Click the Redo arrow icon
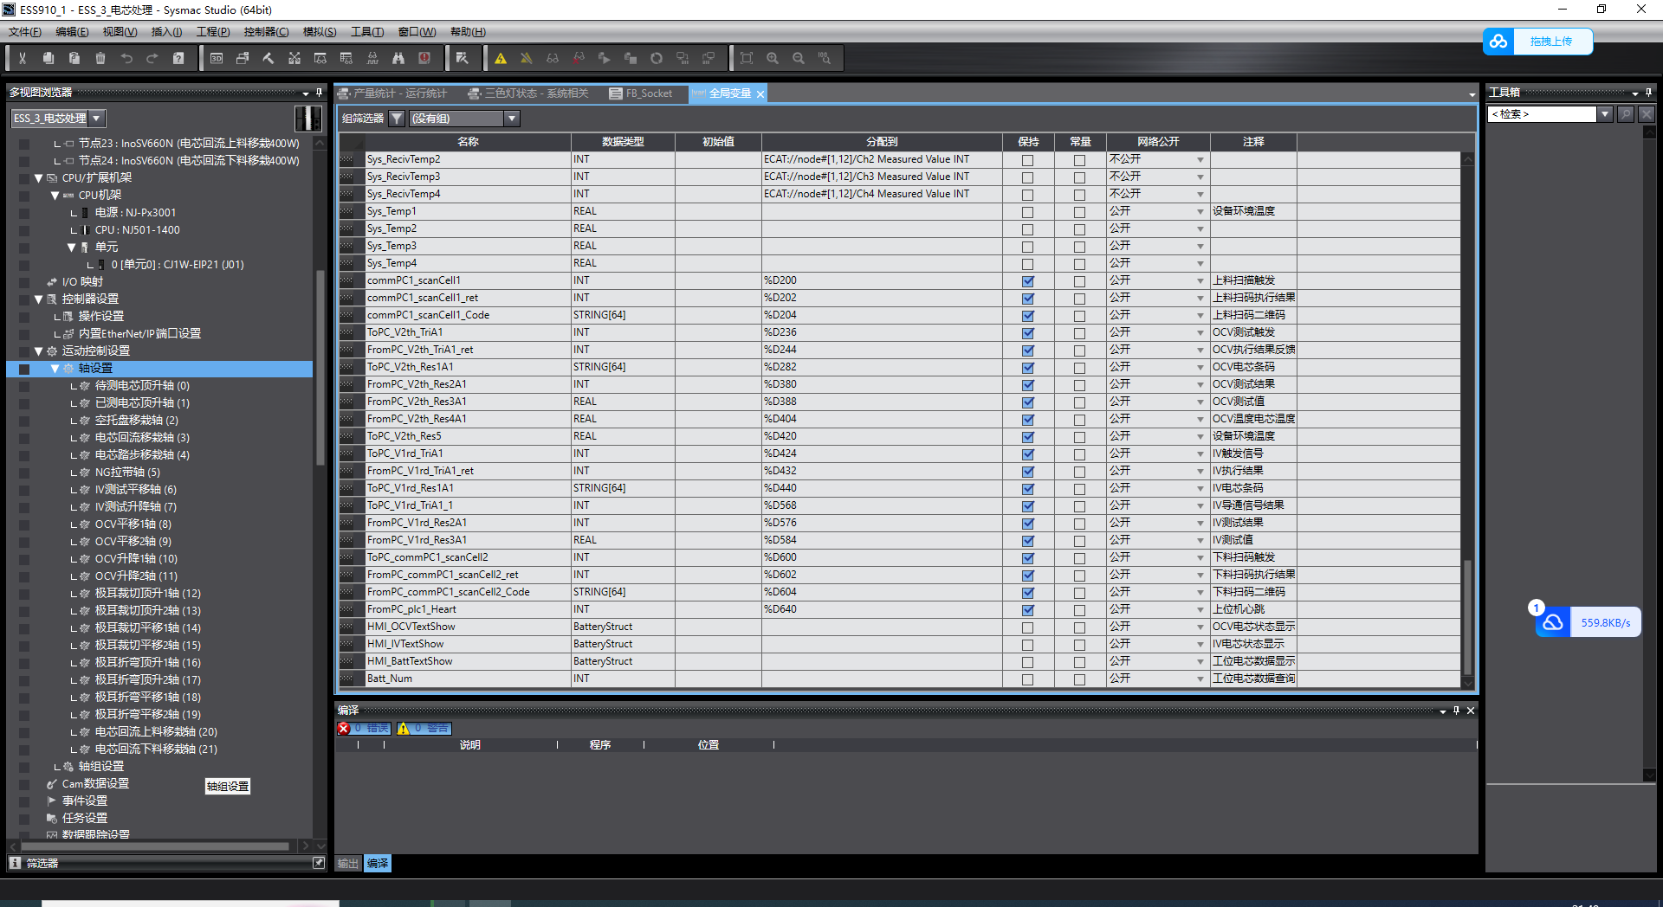The image size is (1663, 907). 152,58
